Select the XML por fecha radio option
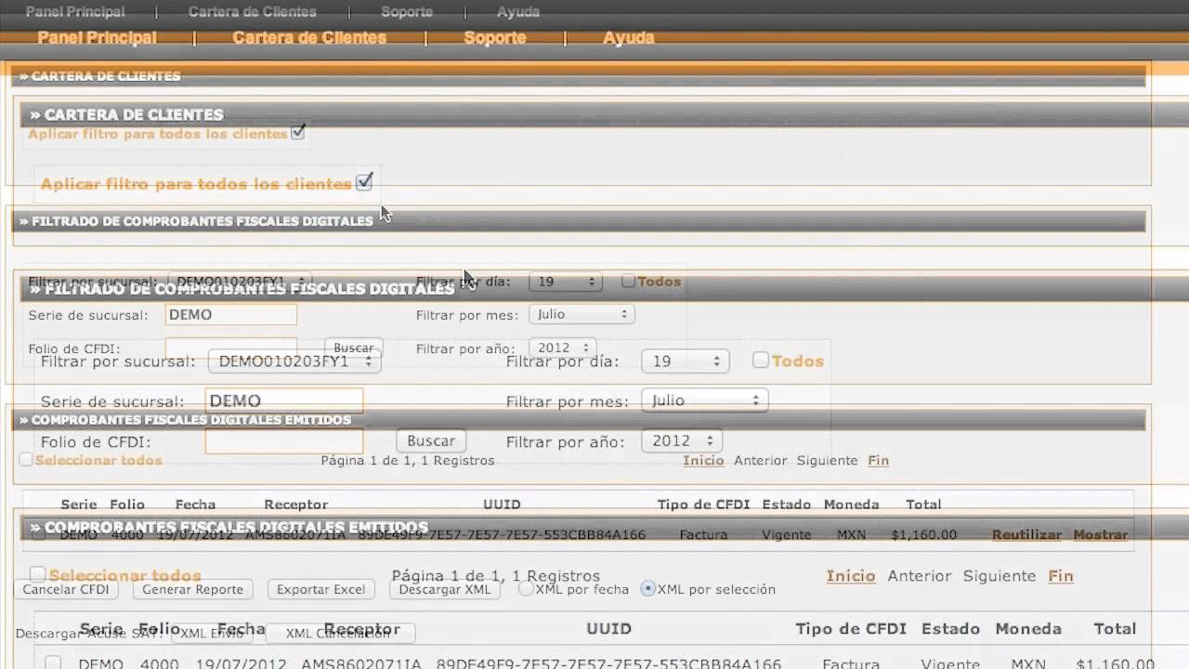Screen dimensions: 1189x669 click(x=526, y=588)
